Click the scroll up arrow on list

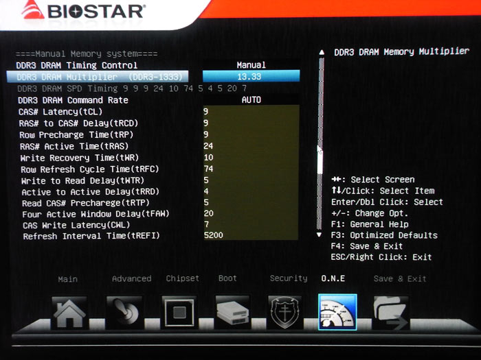tap(321, 53)
